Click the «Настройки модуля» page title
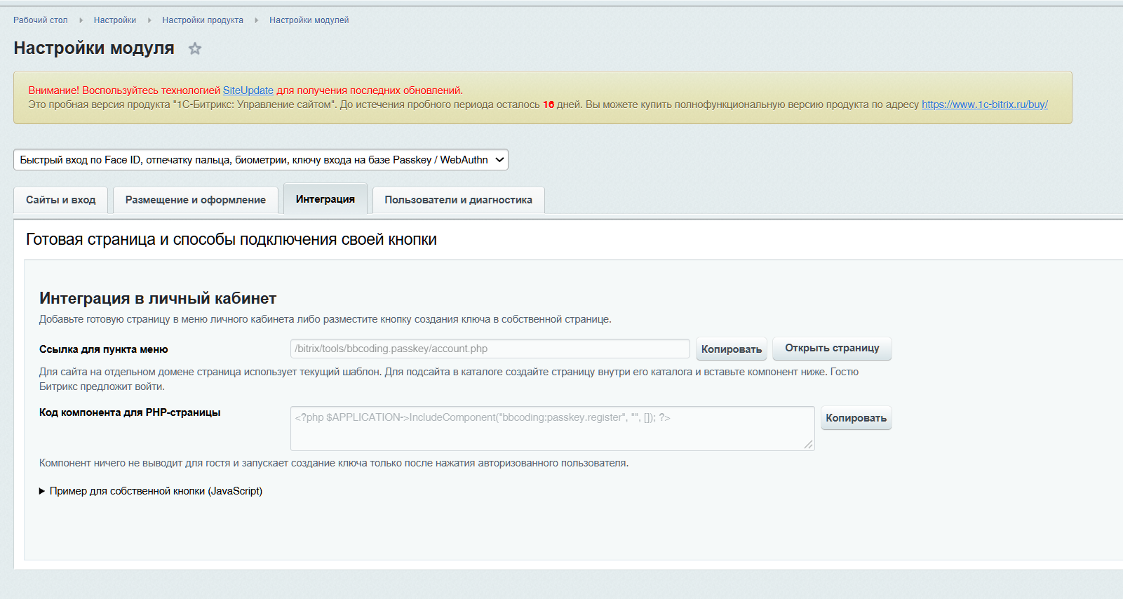 tap(94, 48)
